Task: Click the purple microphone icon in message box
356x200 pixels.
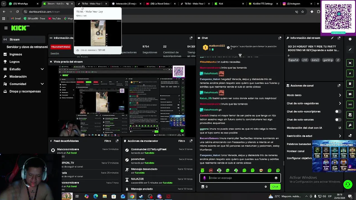Action: [204, 178]
